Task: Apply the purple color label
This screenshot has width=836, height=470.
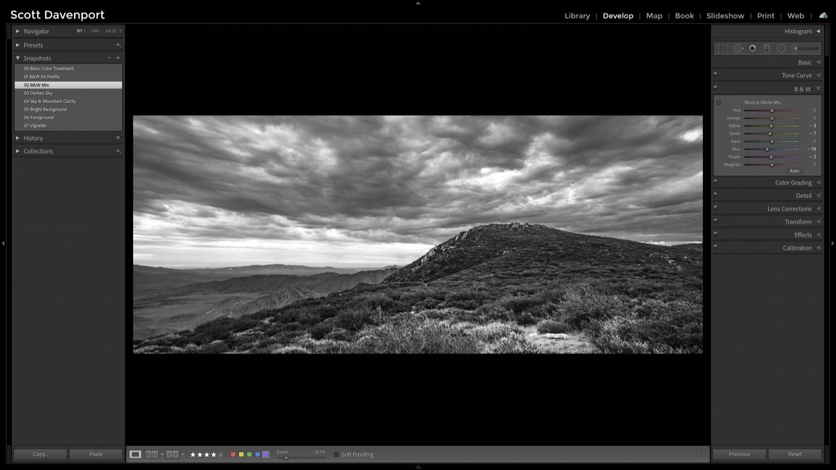Action: click(266, 454)
